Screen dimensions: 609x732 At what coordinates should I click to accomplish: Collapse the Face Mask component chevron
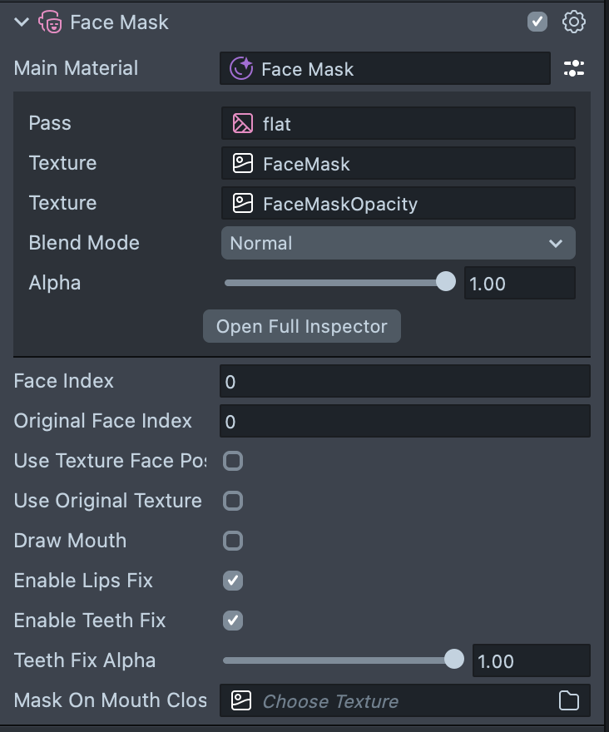tap(22, 22)
